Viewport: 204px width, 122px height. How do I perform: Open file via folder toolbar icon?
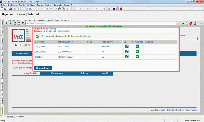pyautogui.click(x=6, y=9)
